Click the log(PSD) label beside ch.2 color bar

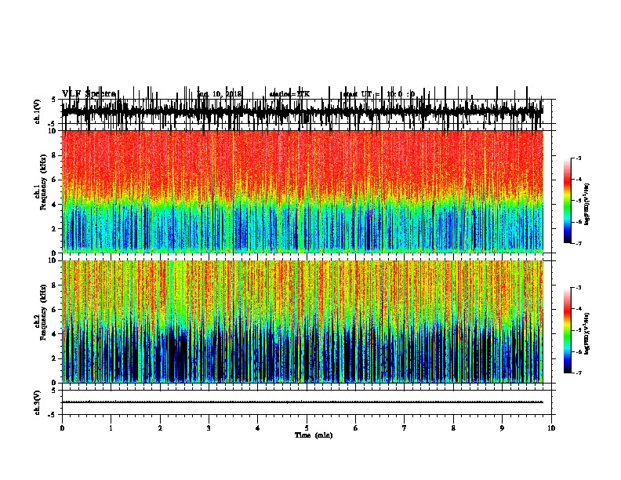(586, 333)
